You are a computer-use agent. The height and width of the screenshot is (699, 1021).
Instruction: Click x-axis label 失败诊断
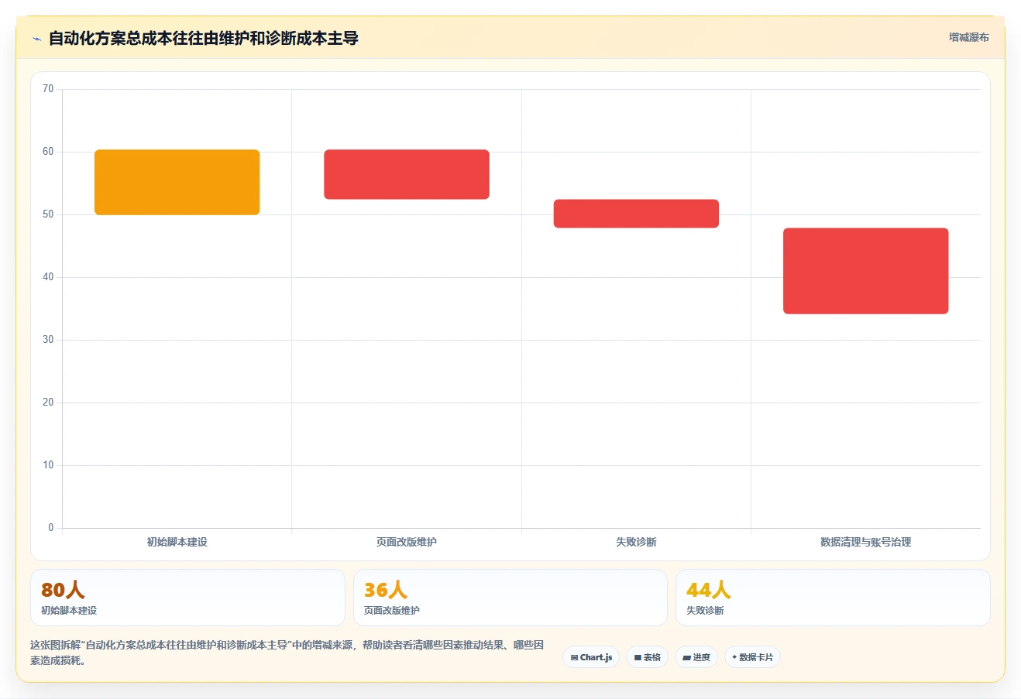click(636, 542)
